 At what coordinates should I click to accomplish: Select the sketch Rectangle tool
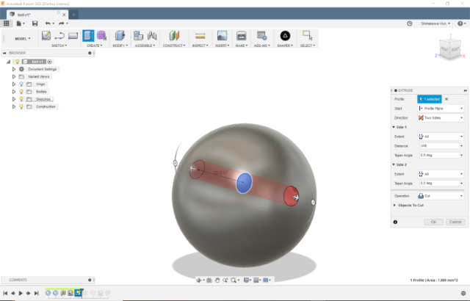point(73,36)
